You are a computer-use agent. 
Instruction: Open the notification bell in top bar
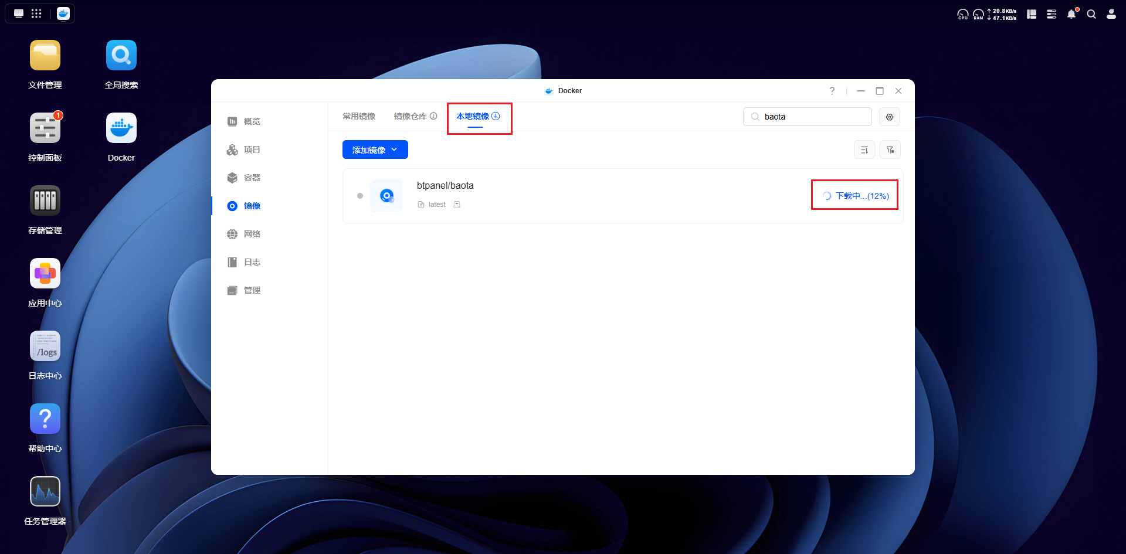pos(1071,14)
